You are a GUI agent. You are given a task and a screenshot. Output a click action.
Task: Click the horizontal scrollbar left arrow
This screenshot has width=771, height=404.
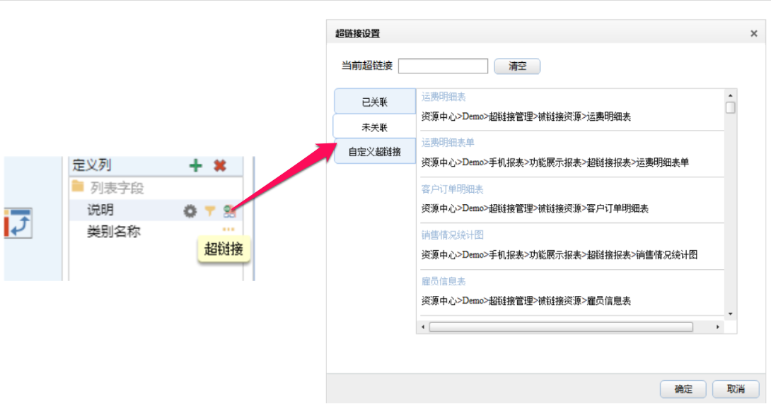[x=423, y=327]
